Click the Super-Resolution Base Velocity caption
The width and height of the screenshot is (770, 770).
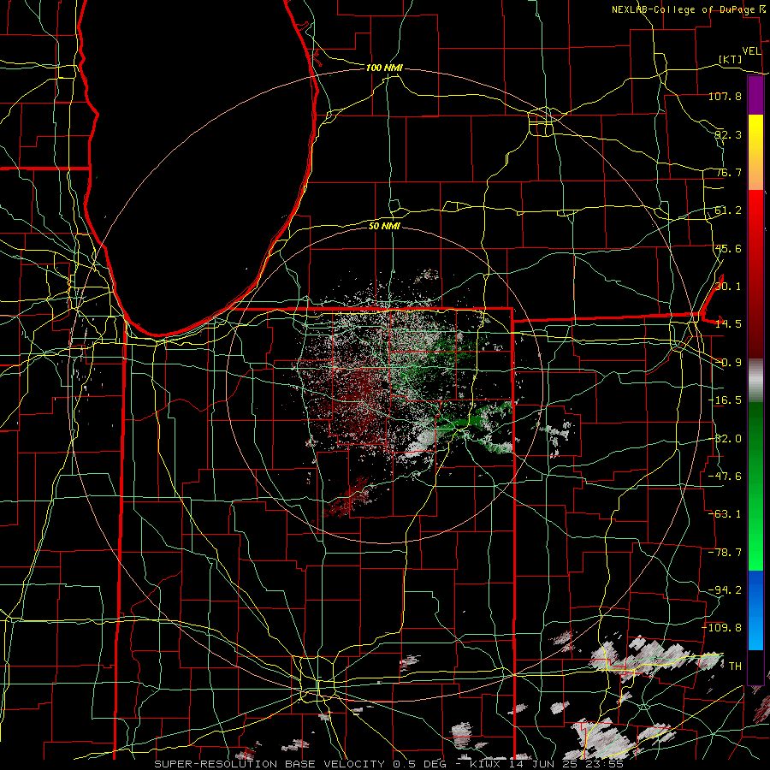tap(389, 764)
